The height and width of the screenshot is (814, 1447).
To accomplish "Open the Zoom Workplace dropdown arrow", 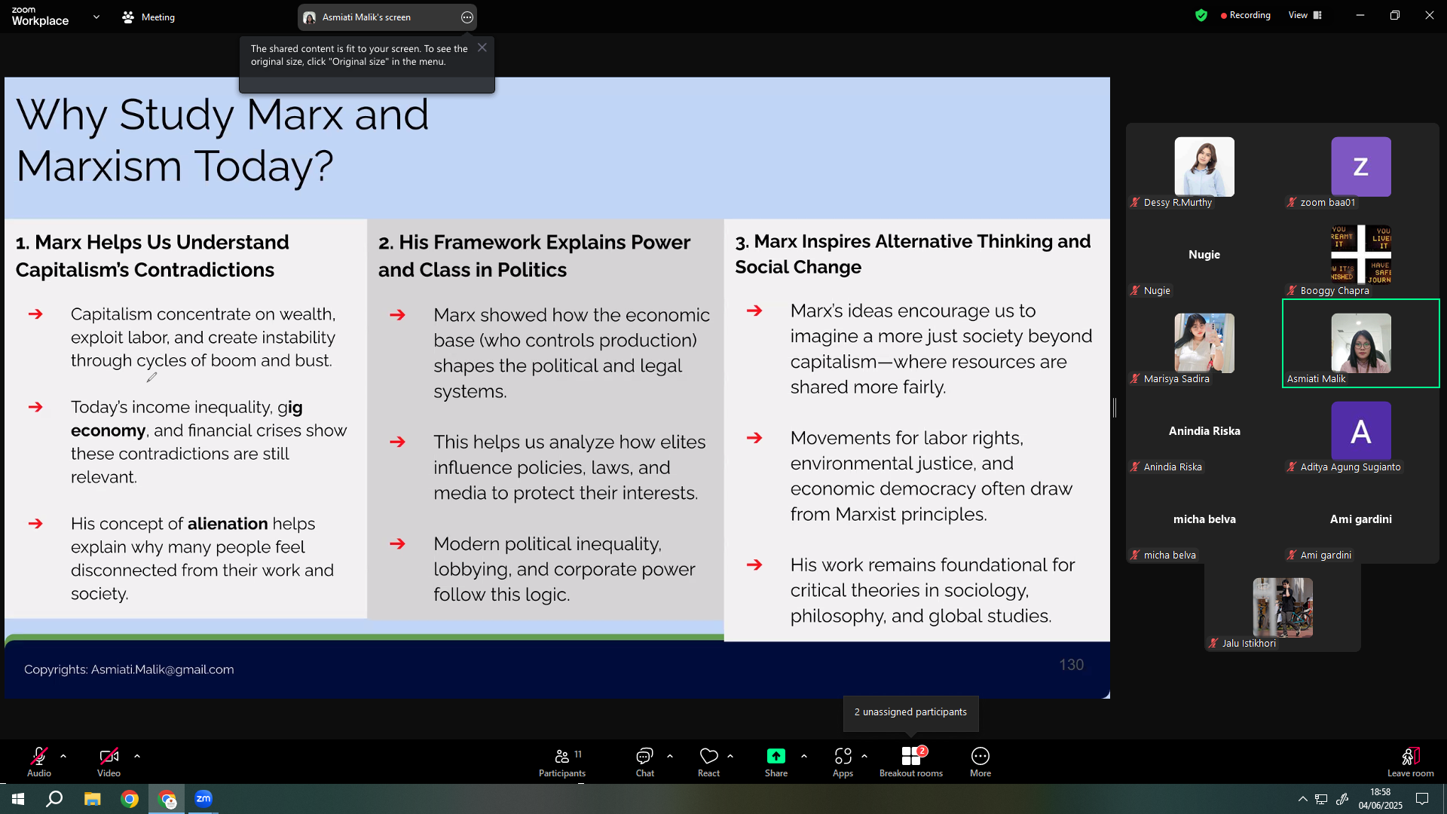I will (96, 17).
